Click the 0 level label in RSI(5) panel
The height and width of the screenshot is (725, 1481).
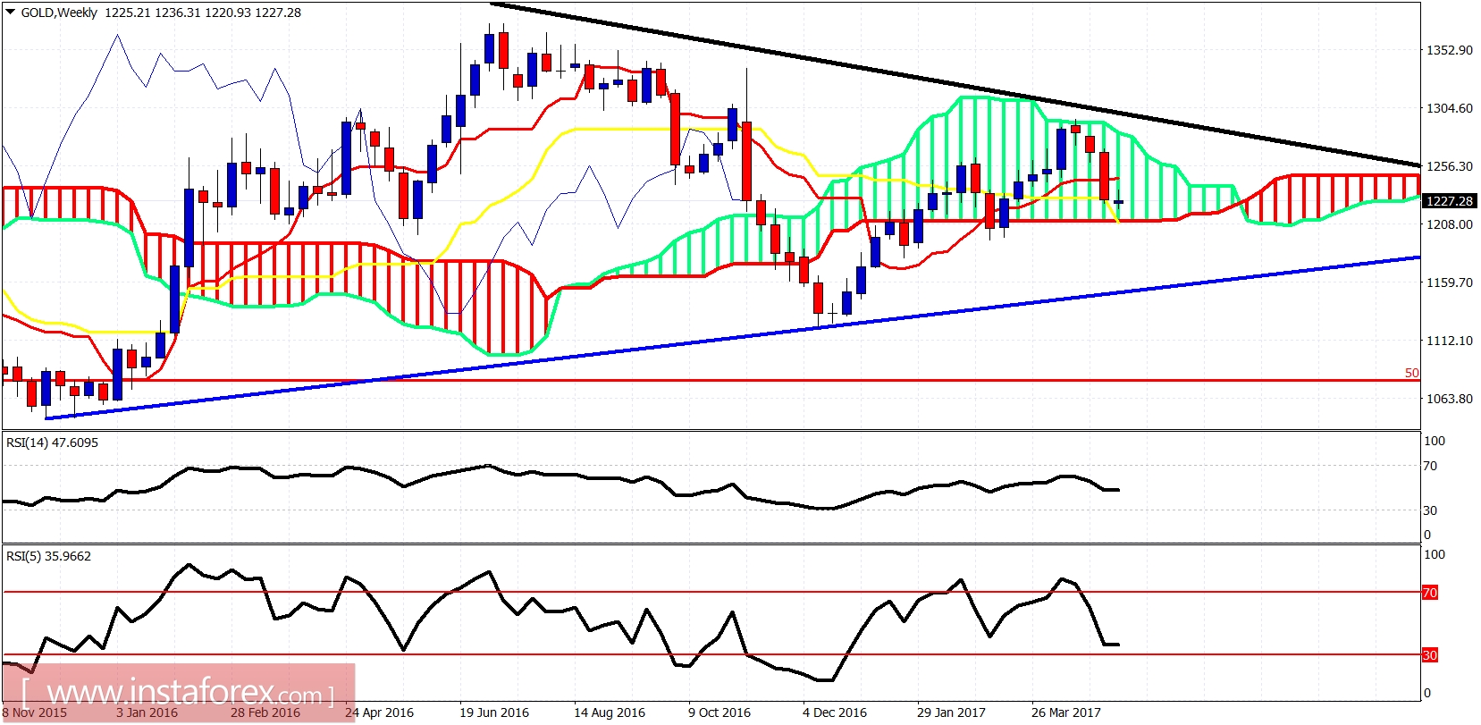1427,693
